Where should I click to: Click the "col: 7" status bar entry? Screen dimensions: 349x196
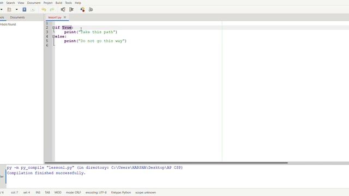click(x=15, y=192)
